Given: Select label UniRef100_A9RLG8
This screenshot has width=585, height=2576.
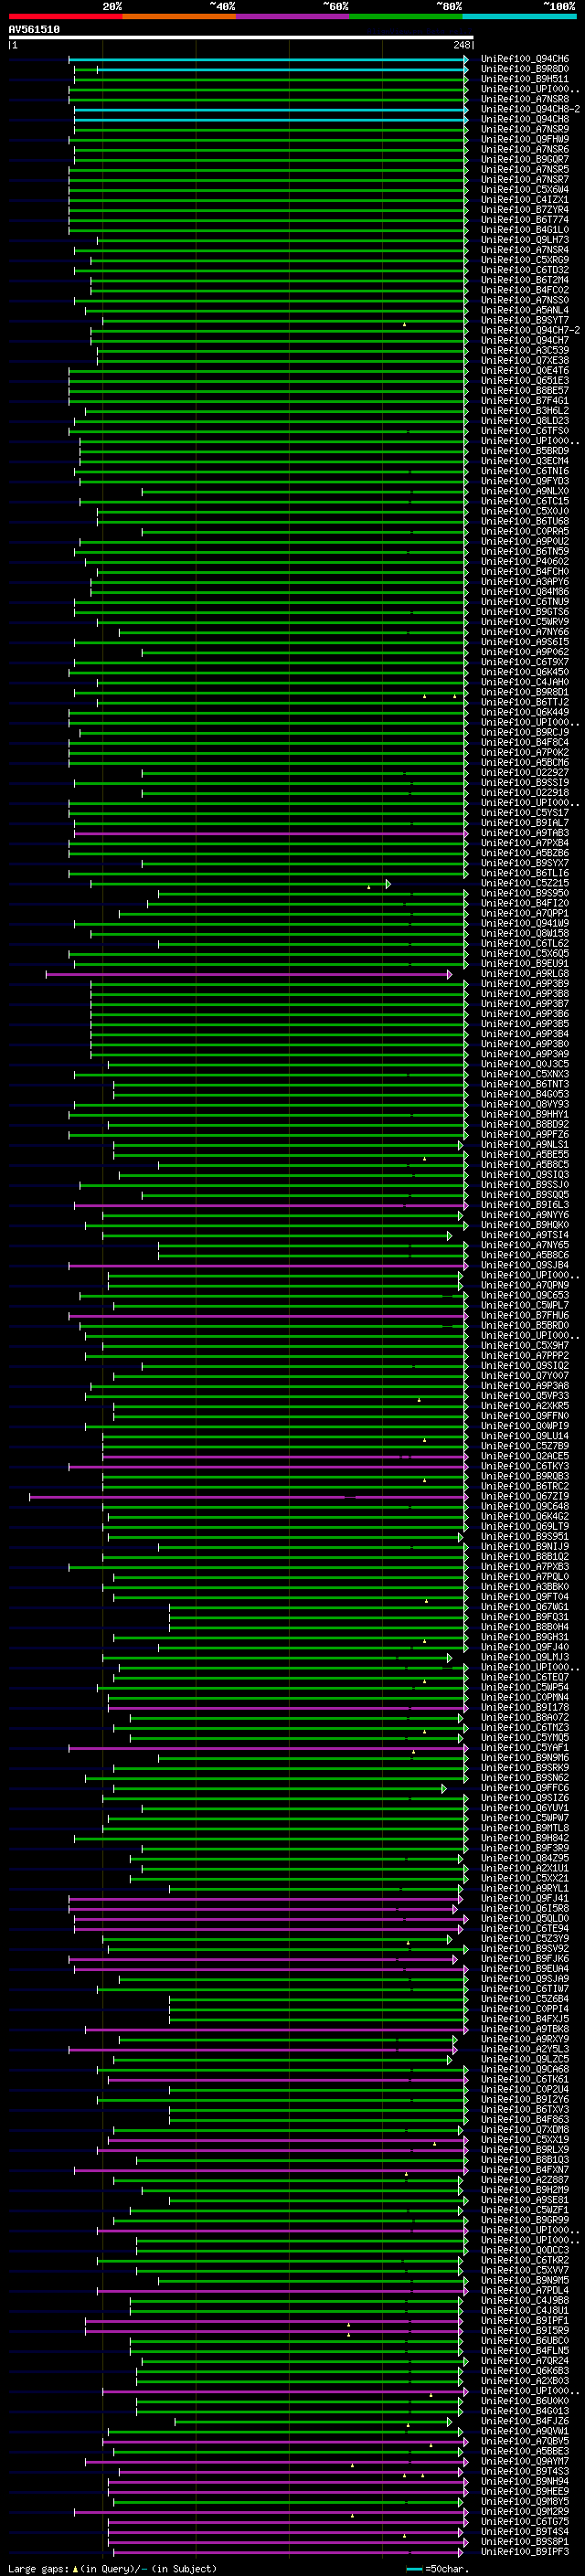Looking at the screenshot, I should click(x=525, y=974).
